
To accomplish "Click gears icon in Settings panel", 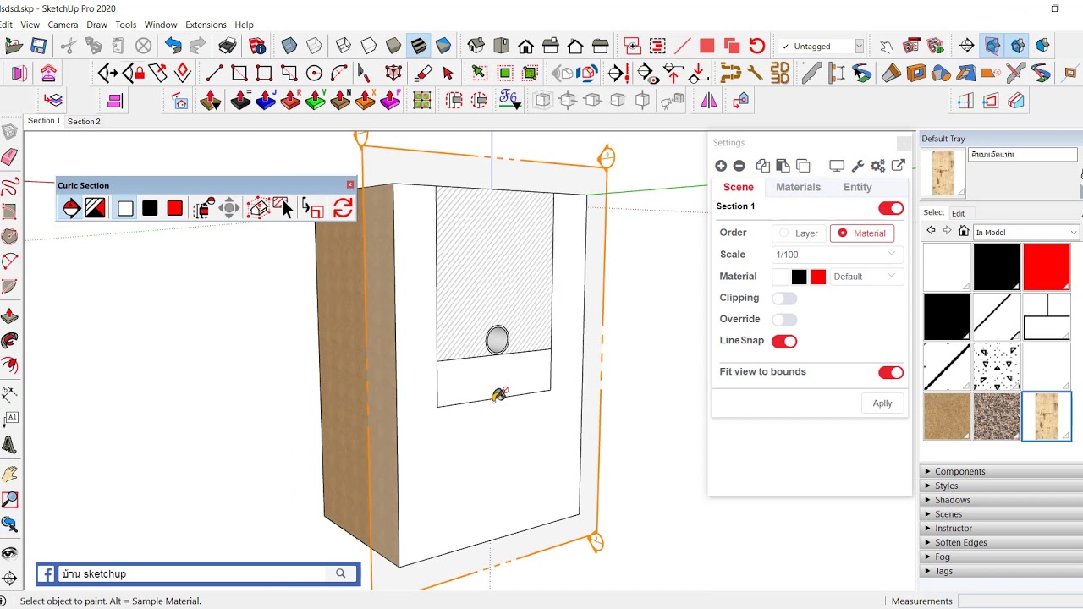I will pyautogui.click(x=878, y=166).
